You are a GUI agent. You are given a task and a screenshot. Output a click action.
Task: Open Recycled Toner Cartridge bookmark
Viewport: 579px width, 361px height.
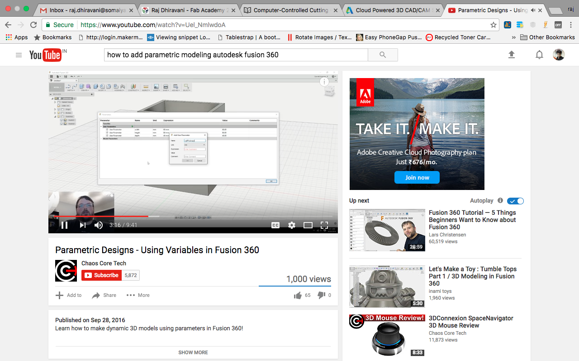pos(458,37)
